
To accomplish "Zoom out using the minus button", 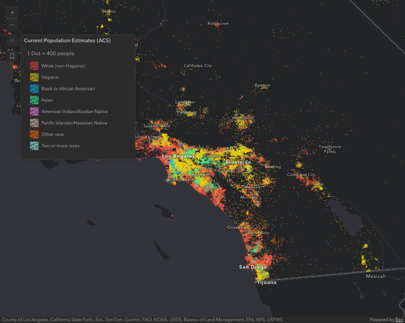I will 11,25.
